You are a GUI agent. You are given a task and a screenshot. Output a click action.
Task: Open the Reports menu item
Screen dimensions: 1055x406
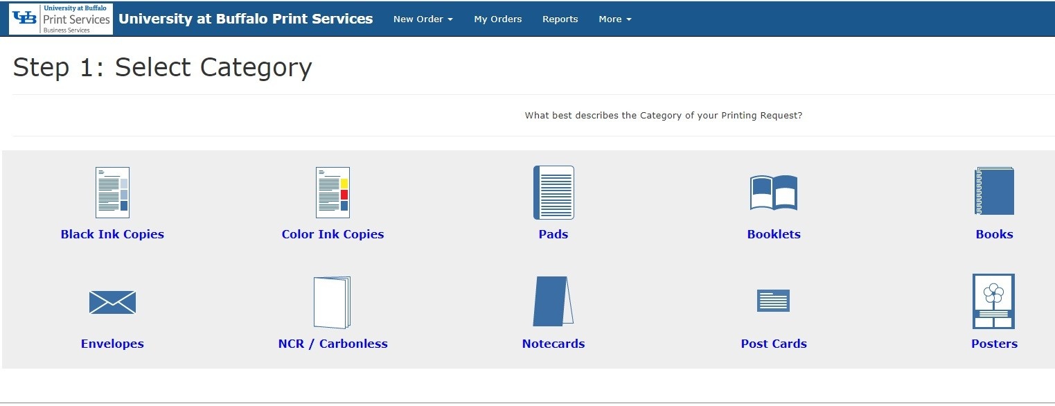pos(560,19)
